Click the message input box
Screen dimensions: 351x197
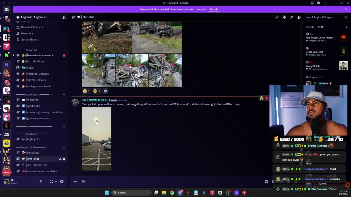pos(170,181)
